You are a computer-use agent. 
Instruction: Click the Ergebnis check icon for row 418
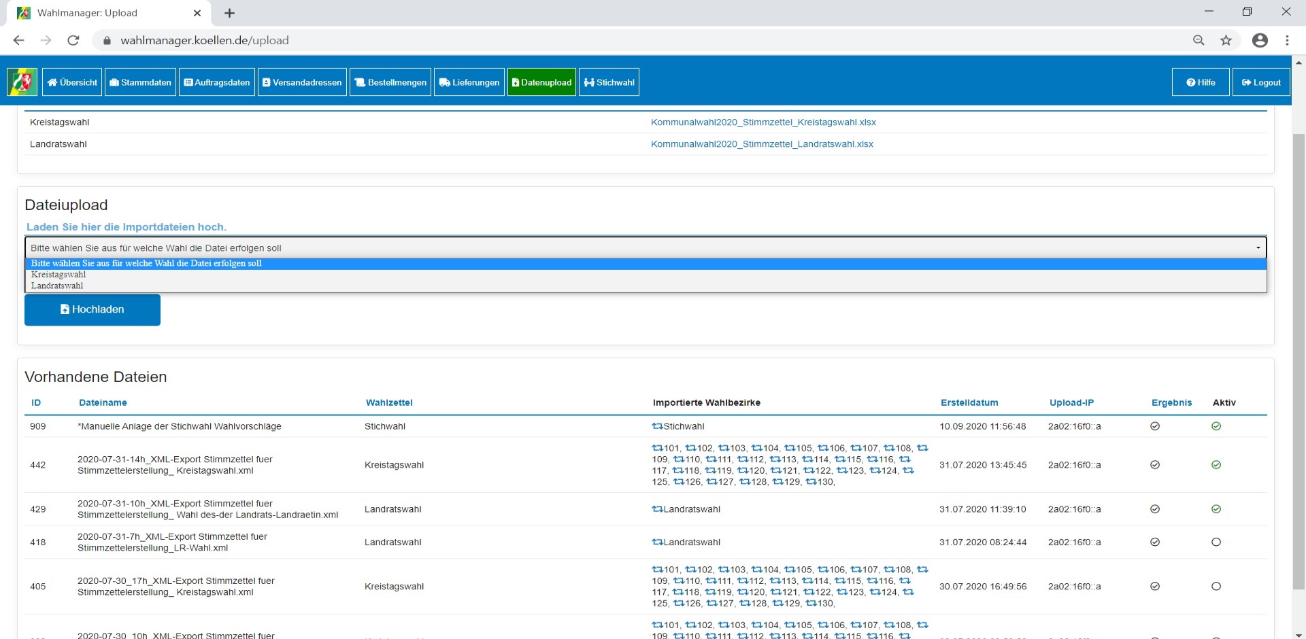click(x=1155, y=542)
